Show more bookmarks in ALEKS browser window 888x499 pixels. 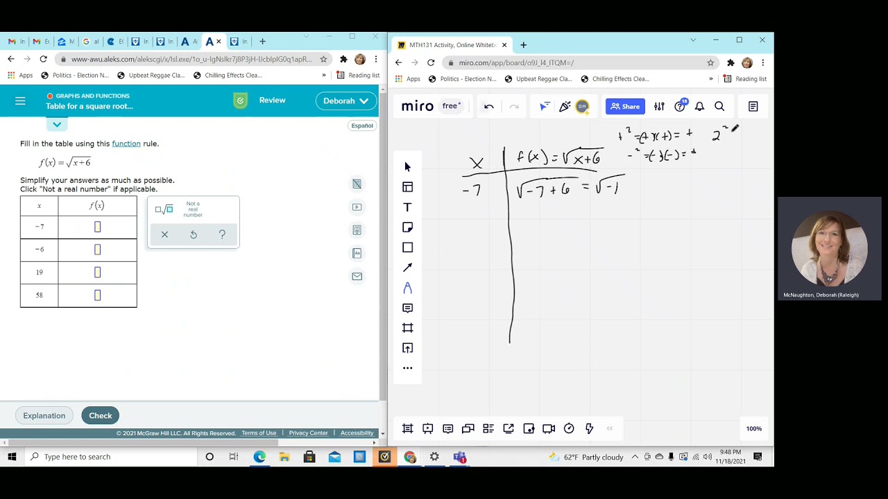(x=323, y=76)
